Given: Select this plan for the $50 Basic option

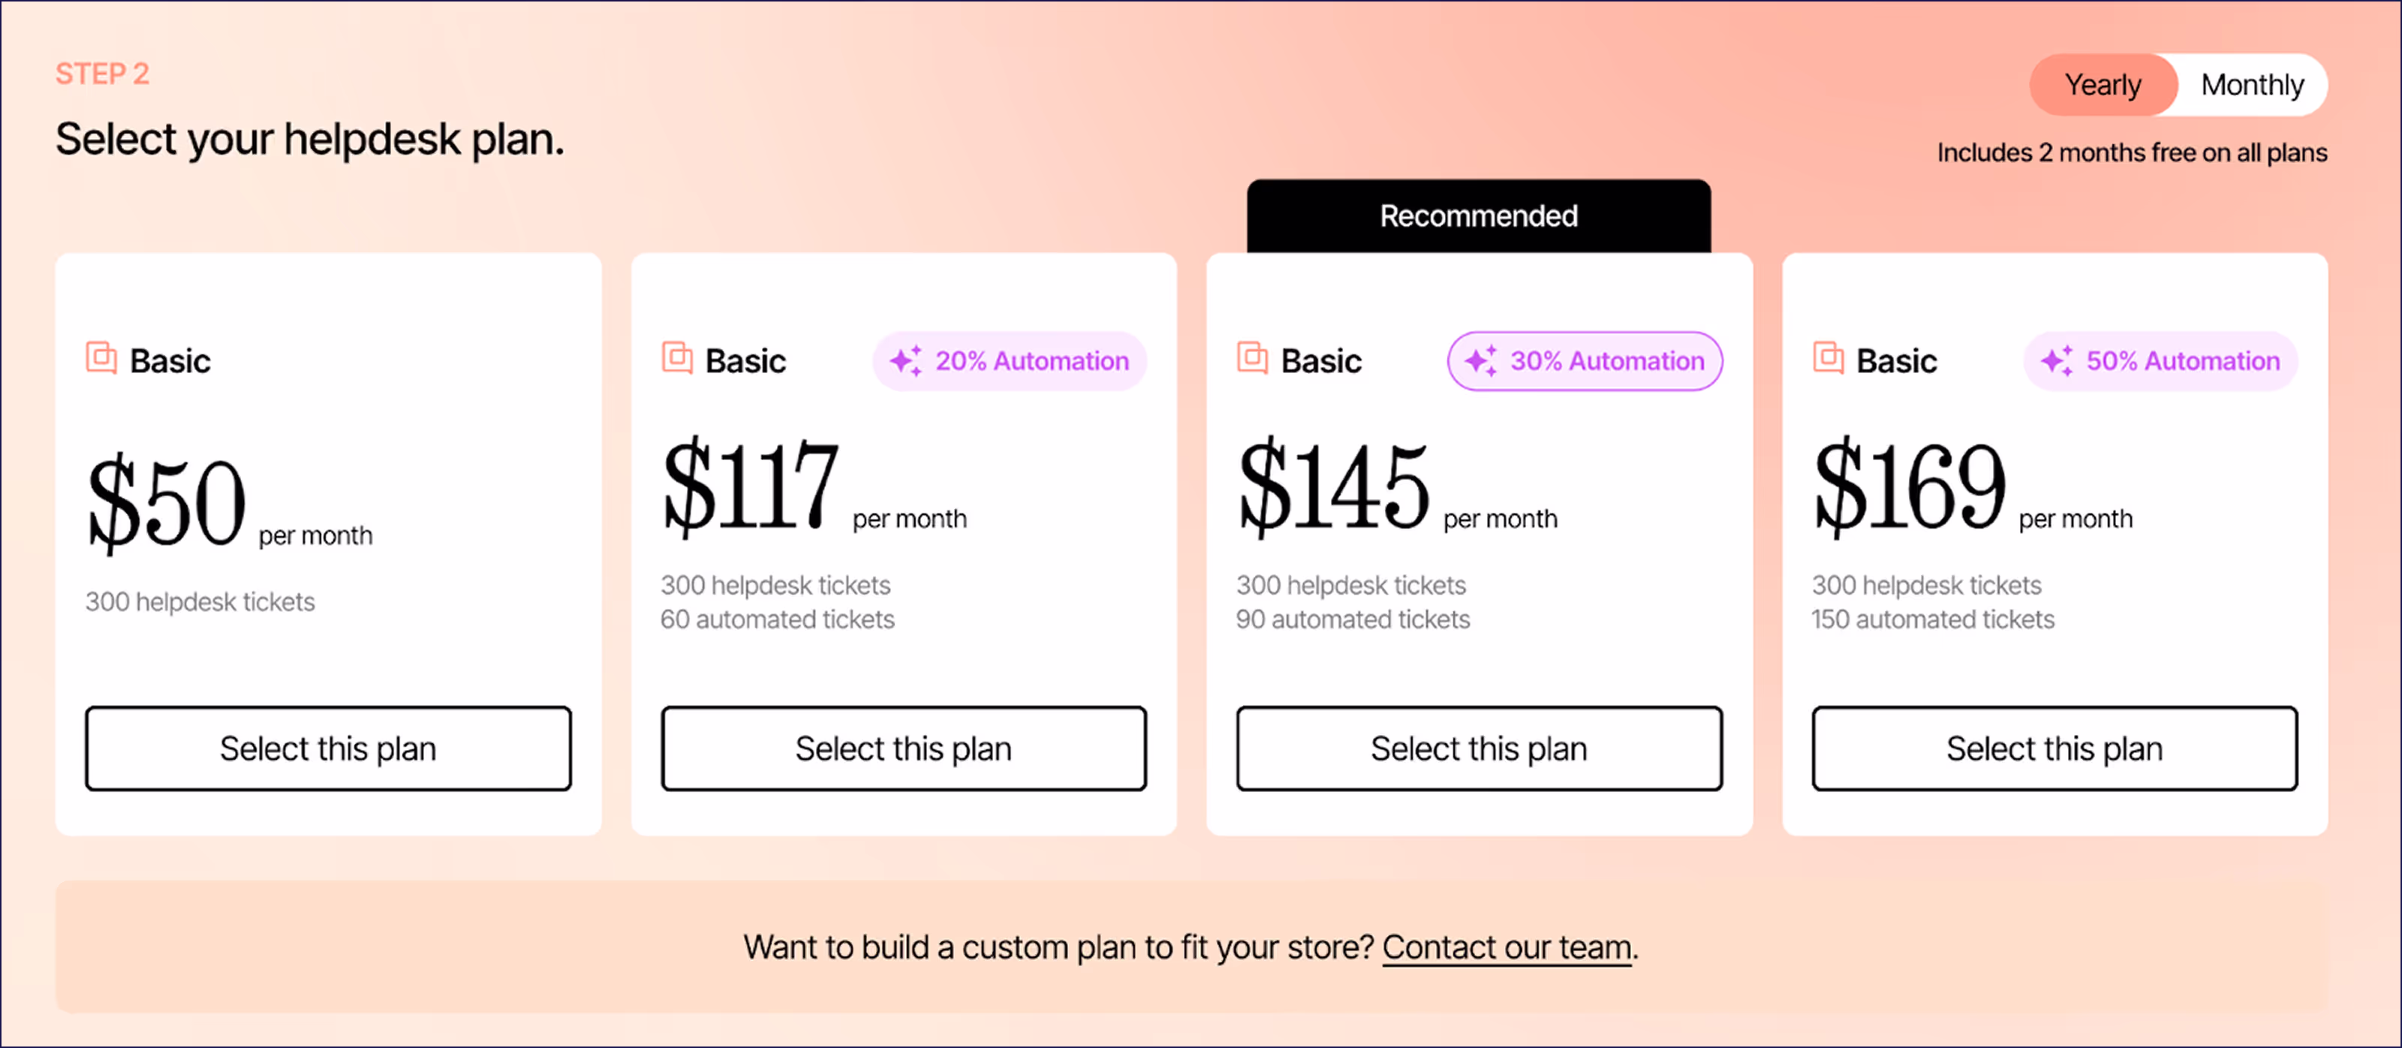Looking at the screenshot, I should (328, 748).
